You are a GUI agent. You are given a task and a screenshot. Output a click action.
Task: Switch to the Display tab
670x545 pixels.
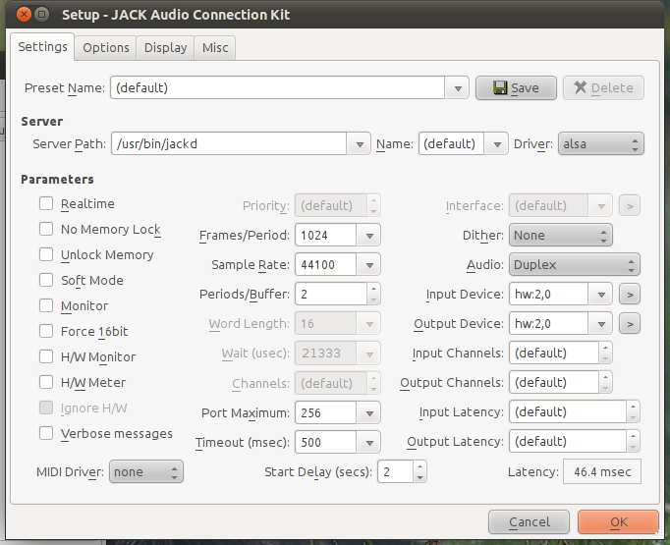pos(165,47)
